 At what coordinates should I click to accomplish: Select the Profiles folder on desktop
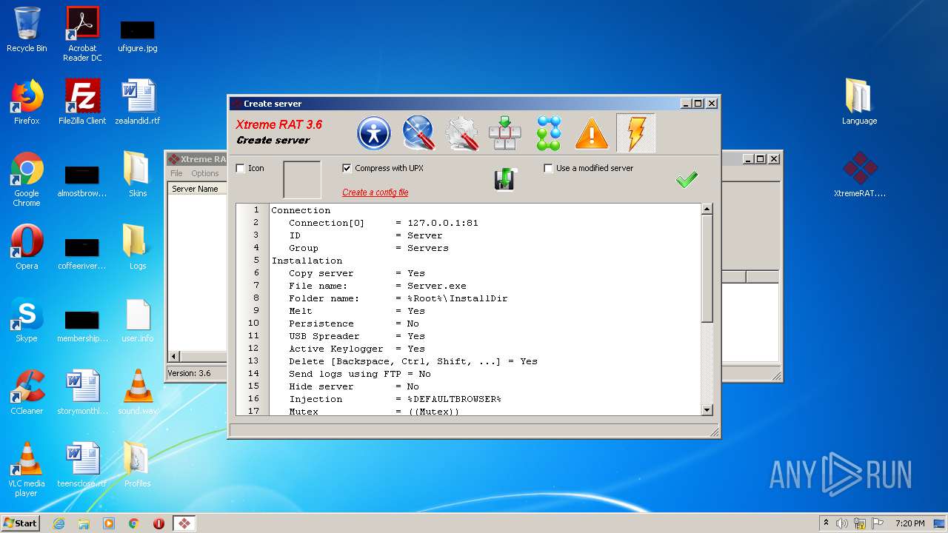point(138,465)
